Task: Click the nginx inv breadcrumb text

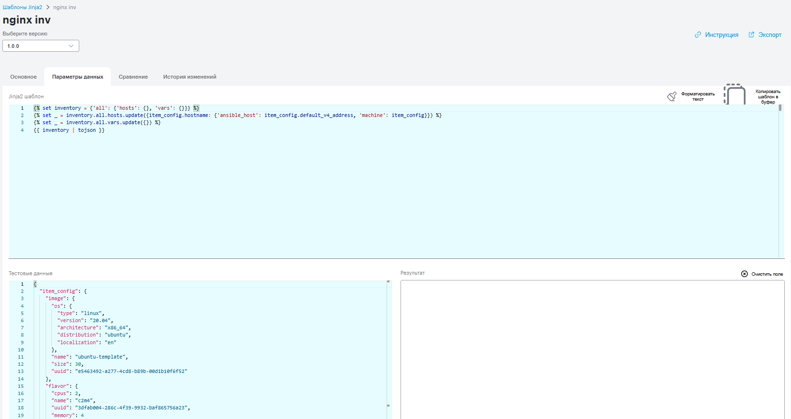Action: [x=64, y=7]
